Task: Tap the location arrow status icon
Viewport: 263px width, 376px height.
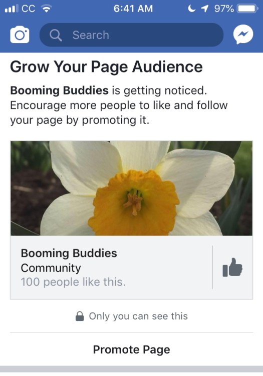Action: (x=204, y=8)
